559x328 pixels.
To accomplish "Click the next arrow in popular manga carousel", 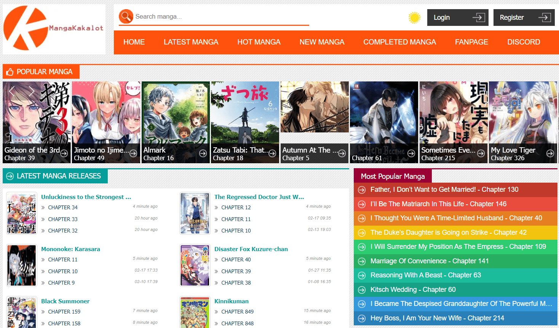I will [x=32, y=91].
